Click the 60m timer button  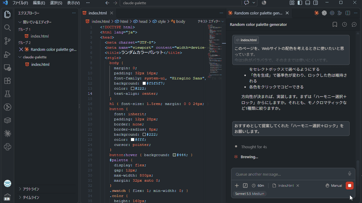[x=258, y=186]
